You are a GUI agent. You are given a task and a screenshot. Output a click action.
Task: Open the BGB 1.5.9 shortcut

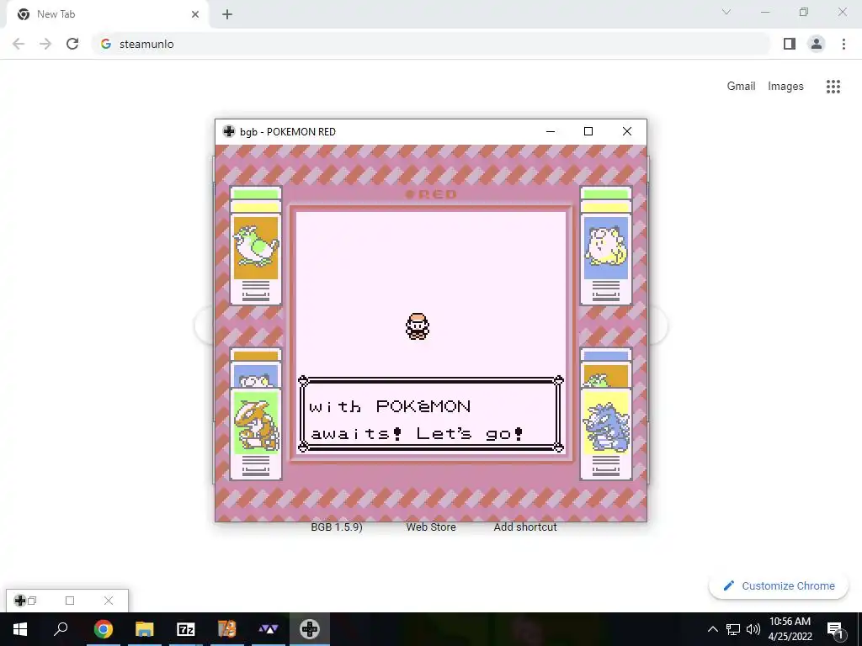pyautogui.click(x=337, y=527)
